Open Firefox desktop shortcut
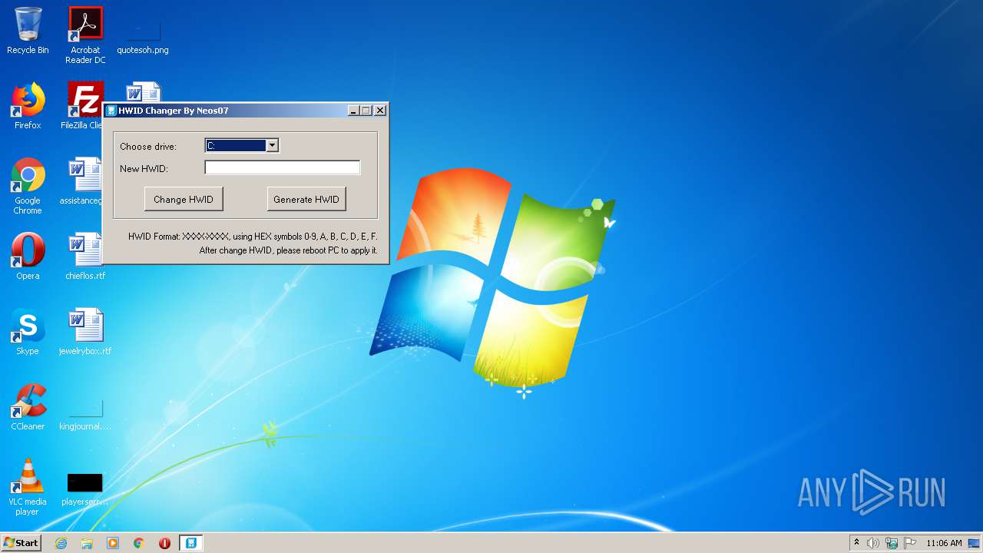983x553 pixels. 28,106
